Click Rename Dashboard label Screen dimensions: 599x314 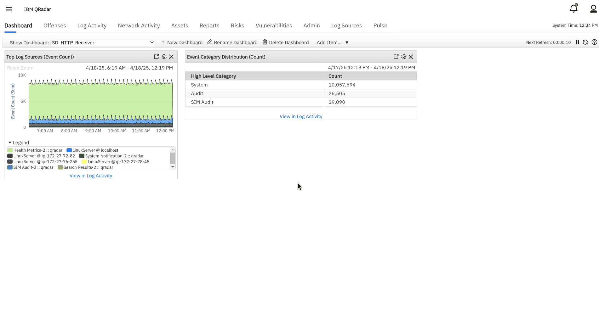[236, 42]
